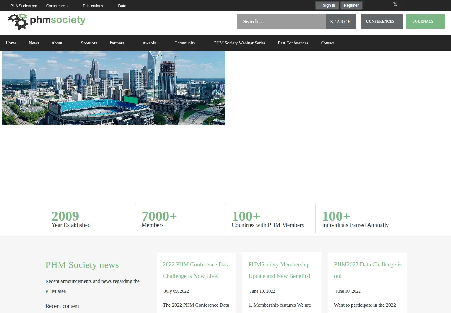
Task: Expand the Partners navigation menu
Action: pyautogui.click(x=117, y=43)
